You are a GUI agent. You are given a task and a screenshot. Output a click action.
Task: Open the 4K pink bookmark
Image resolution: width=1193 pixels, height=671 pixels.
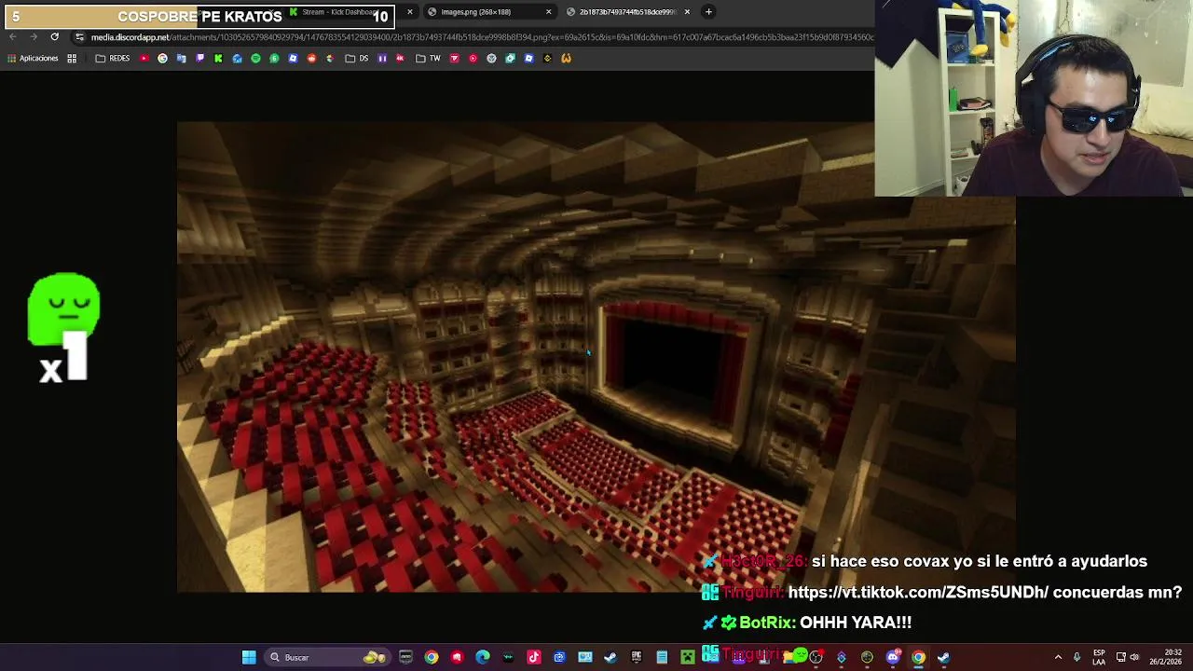tap(400, 58)
